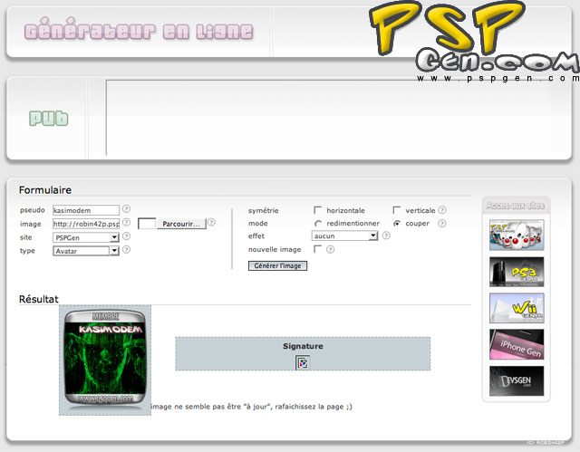The height and width of the screenshot is (452, 580).
Task: Click the symétrie label
Action: pos(264,211)
